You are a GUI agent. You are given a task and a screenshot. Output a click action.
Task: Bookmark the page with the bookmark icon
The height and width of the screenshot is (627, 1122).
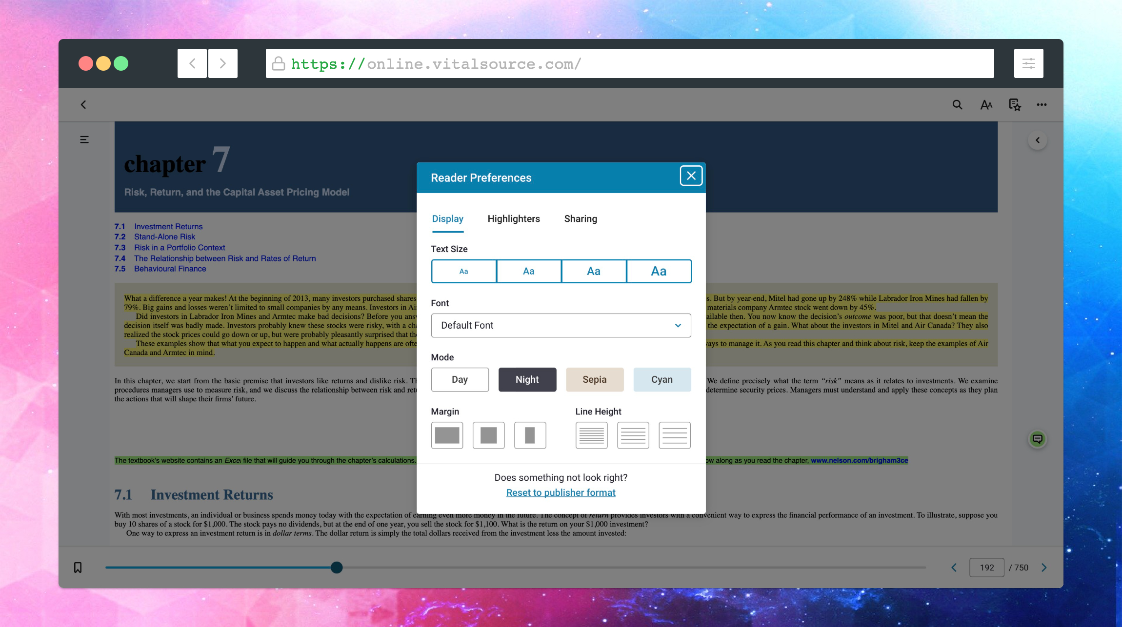[78, 567]
